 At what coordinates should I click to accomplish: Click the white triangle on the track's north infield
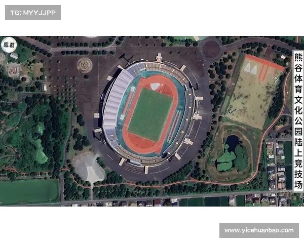click(156, 86)
